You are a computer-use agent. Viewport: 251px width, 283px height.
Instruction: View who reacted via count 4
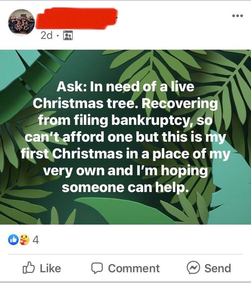tap(36, 240)
